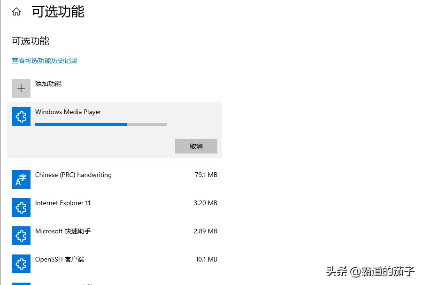Cancel the Windows Media Player installation
This screenshot has height=285, width=423.
196,146
